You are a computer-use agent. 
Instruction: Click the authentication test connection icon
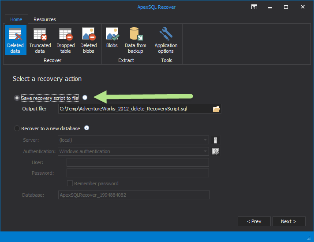click(216, 151)
